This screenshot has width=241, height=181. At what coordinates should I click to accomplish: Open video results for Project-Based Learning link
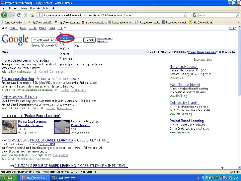pyautogui.click(x=31, y=116)
